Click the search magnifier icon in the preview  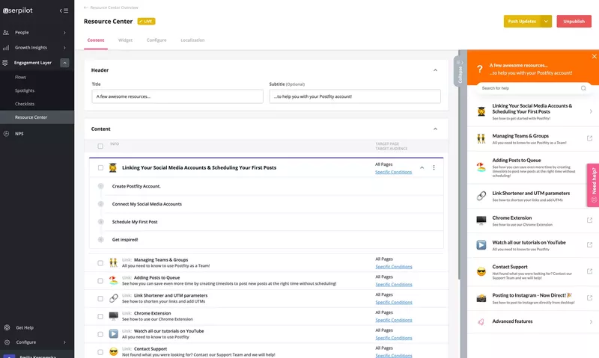(x=583, y=88)
